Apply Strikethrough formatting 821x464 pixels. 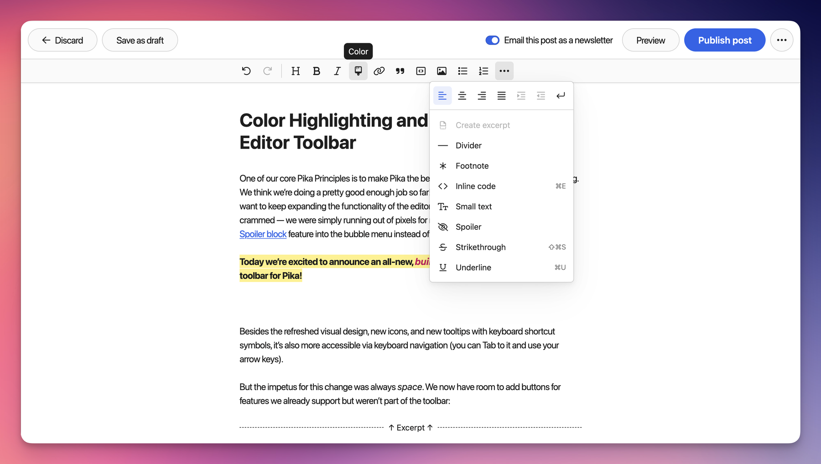pyautogui.click(x=501, y=247)
